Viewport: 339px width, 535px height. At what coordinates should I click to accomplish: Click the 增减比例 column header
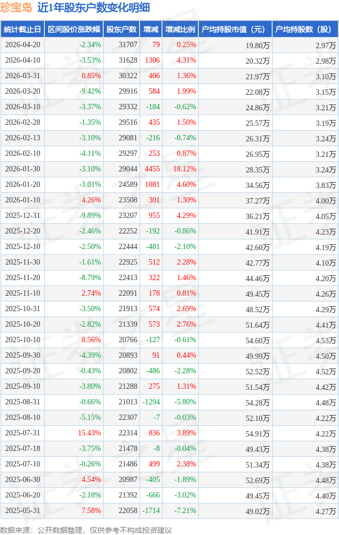pos(180,29)
